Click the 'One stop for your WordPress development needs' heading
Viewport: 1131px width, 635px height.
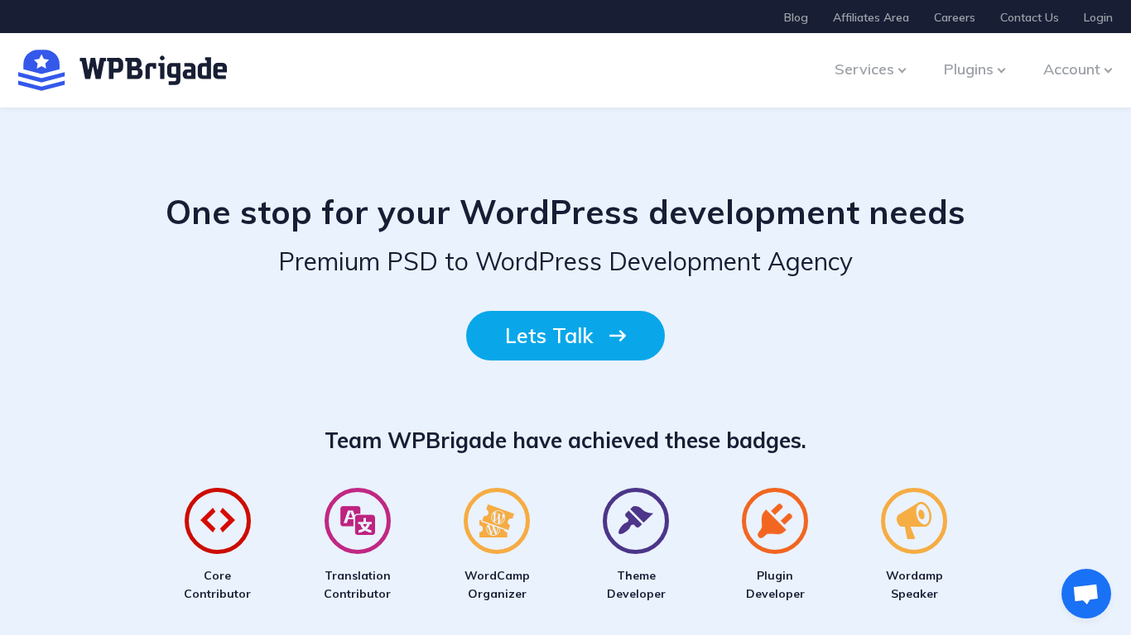click(x=565, y=212)
